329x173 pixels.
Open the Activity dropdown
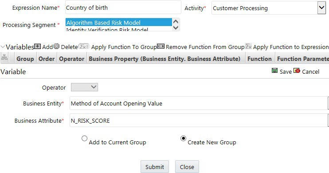(x=321, y=8)
